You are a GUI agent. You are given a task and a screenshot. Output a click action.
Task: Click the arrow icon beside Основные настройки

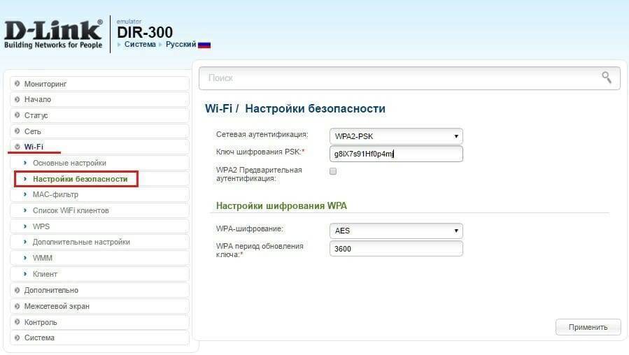click(25, 163)
